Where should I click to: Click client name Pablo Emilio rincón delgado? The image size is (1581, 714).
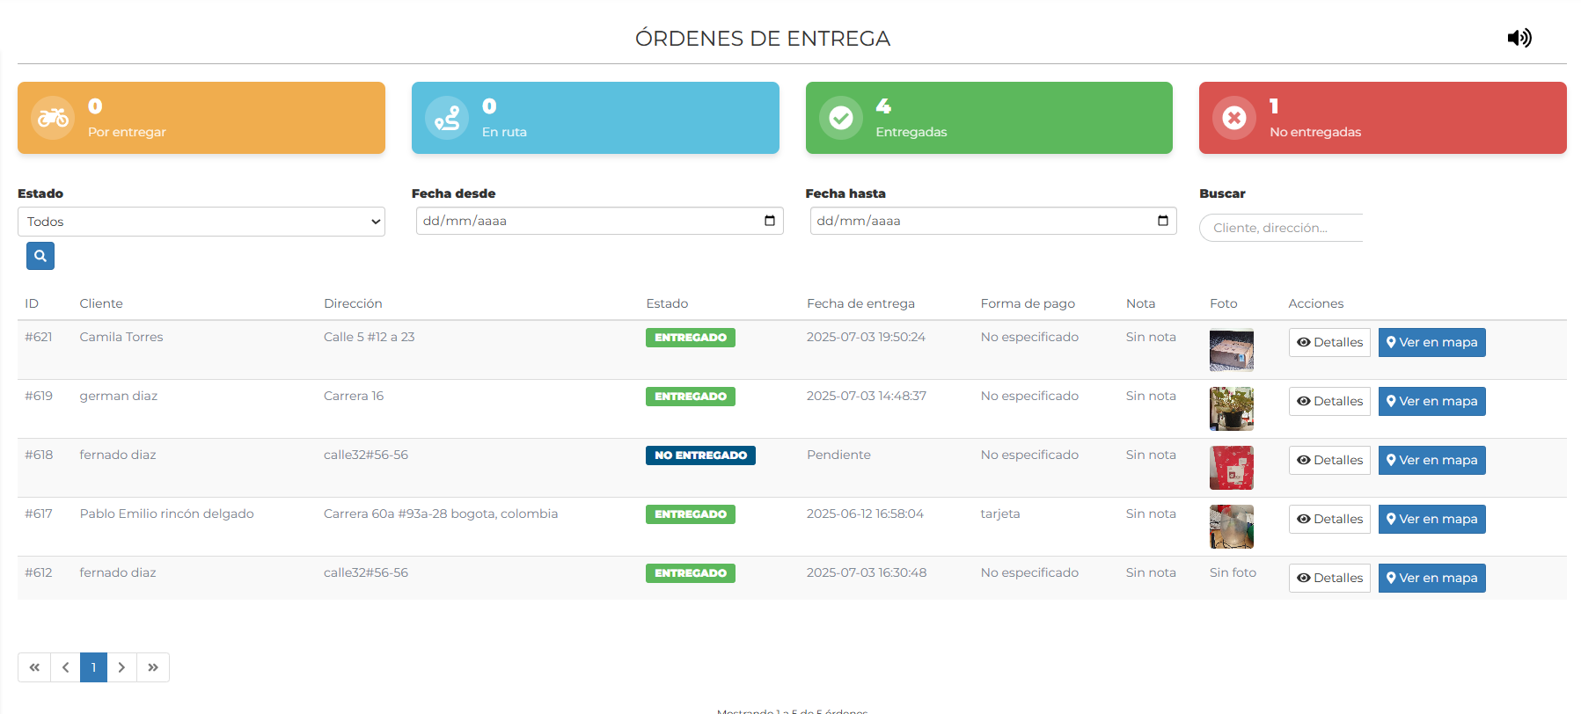pos(166,514)
